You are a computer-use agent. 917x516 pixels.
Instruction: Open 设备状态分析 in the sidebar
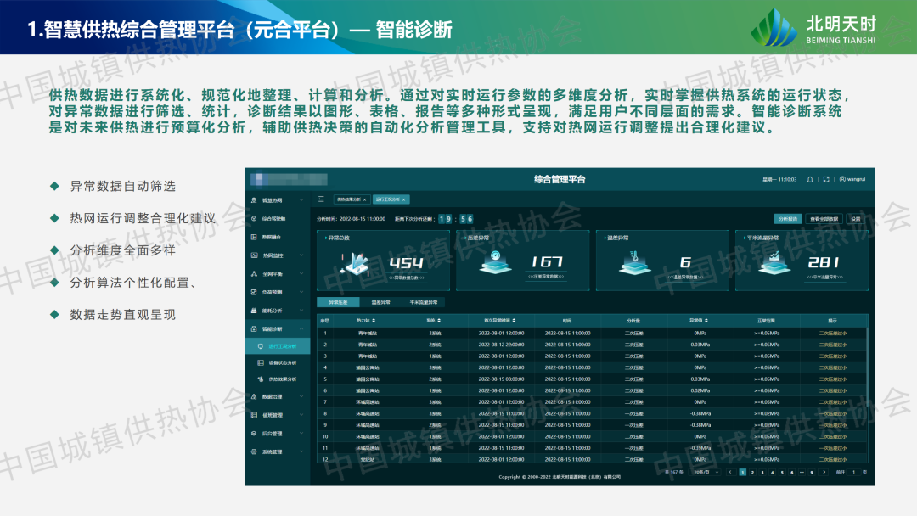pos(282,362)
